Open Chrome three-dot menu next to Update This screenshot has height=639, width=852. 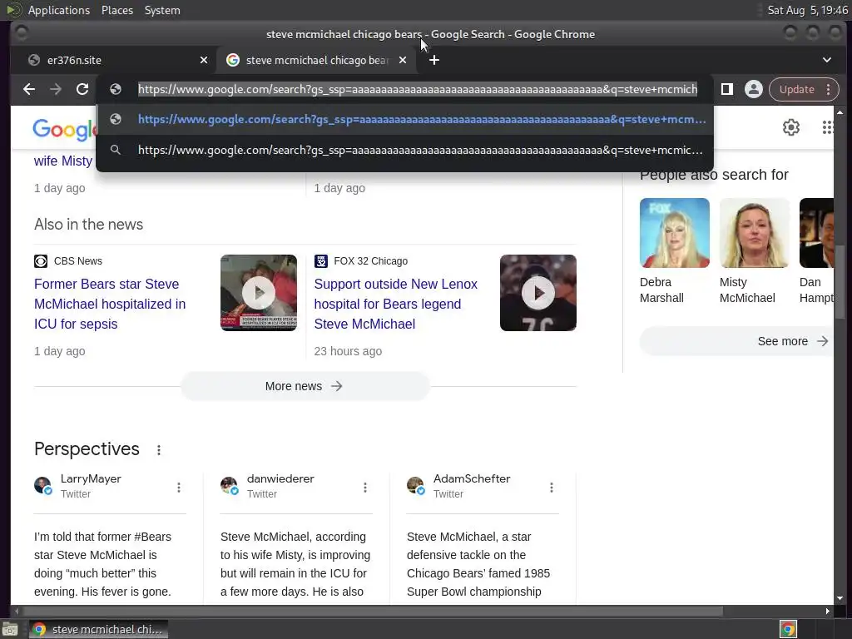[x=828, y=89]
